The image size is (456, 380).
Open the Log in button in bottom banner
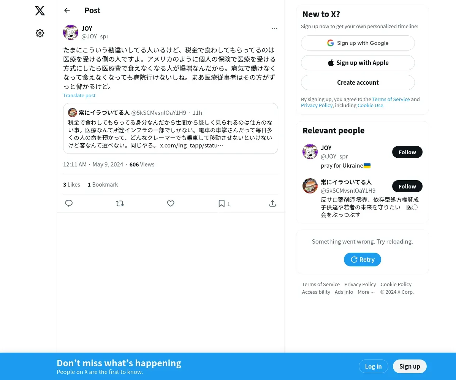373,366
